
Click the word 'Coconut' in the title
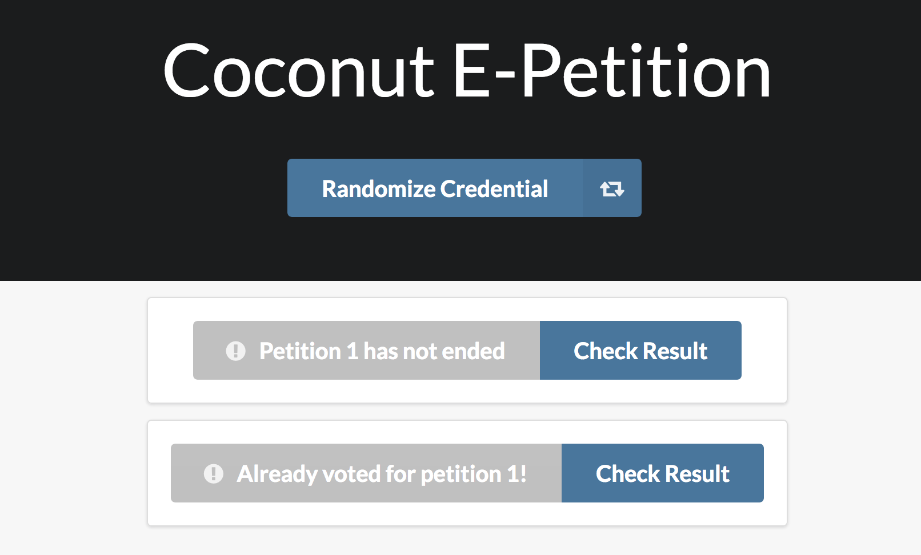point(299,72)
